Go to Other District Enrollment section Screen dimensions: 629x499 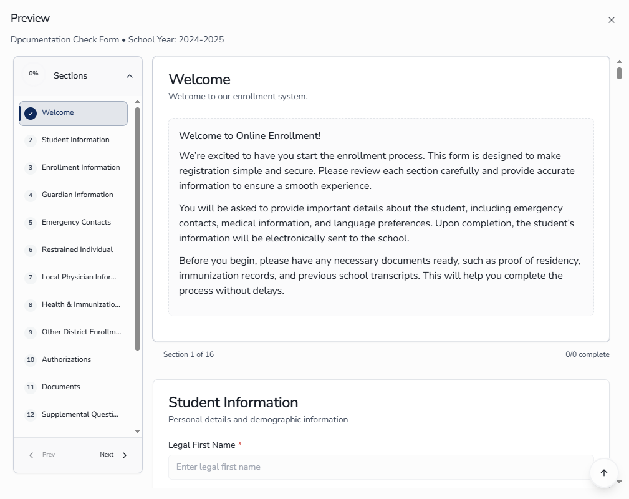pyautogui.click(x=74, y=332)
